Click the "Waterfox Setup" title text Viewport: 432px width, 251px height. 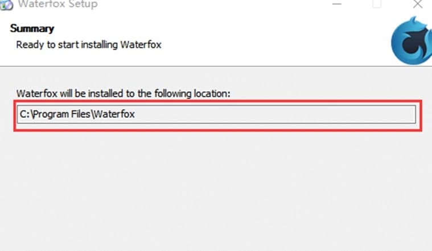(x=57, y=4)
